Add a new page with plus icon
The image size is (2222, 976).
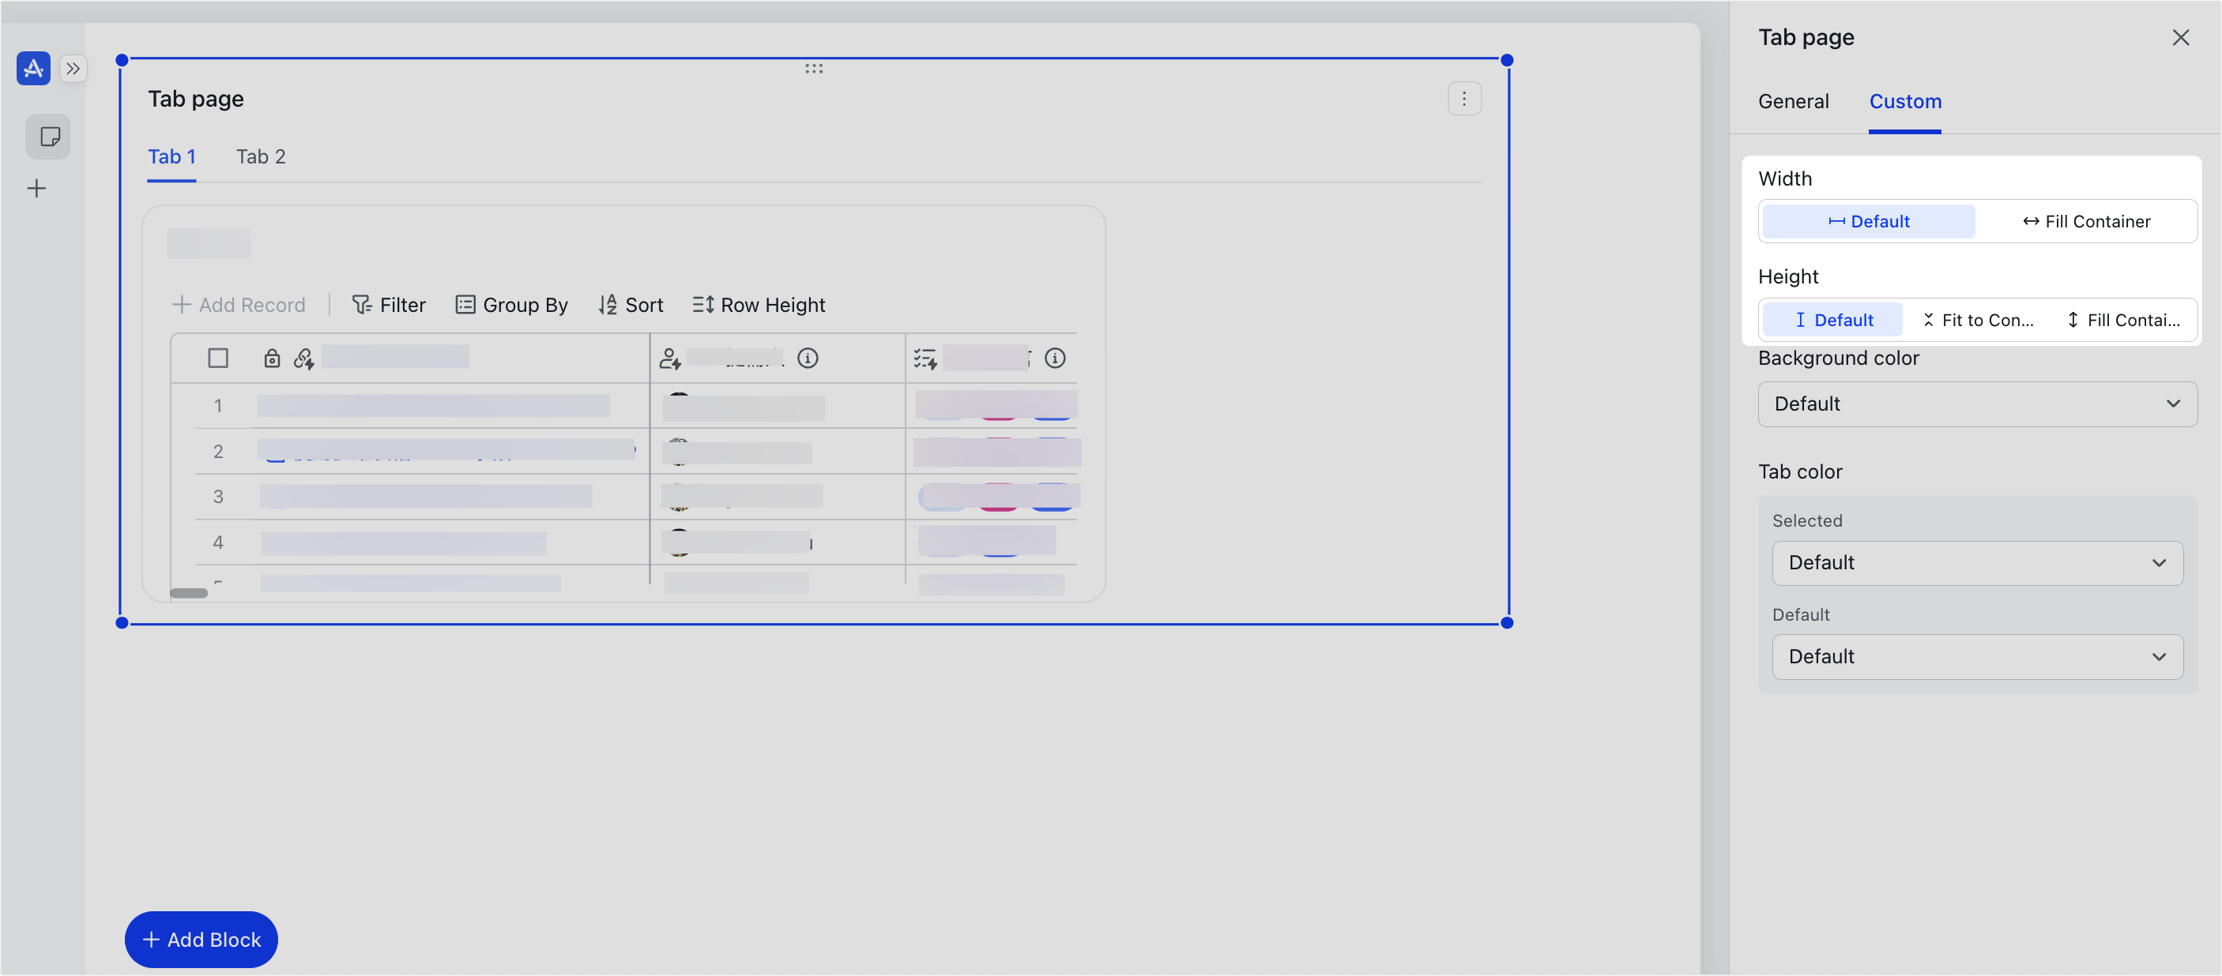click(36, 188)
